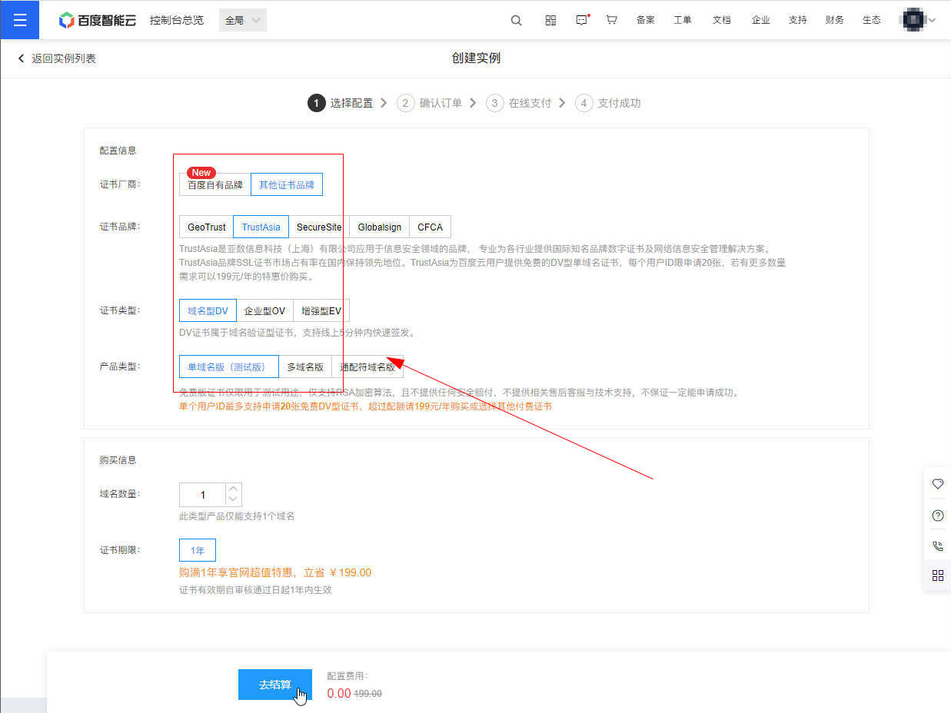Screen dimensions: 951x713
Task: Click the domain count input field
Action: [202, 495]
